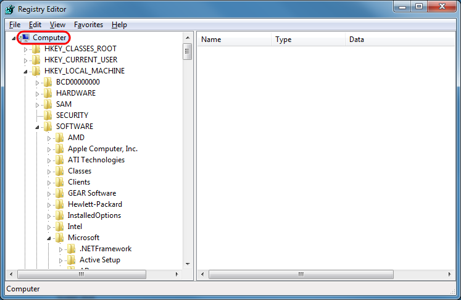Click the tree pane vertical scroll thumb
Image resolution: width=461 pixels, height=300 pixels.
(187, 51)
